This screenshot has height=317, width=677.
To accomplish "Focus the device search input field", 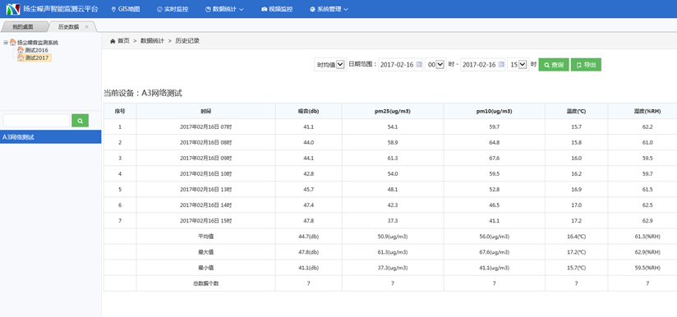I will [36, 121].
